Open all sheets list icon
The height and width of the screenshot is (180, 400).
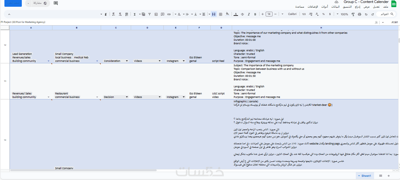381,176
